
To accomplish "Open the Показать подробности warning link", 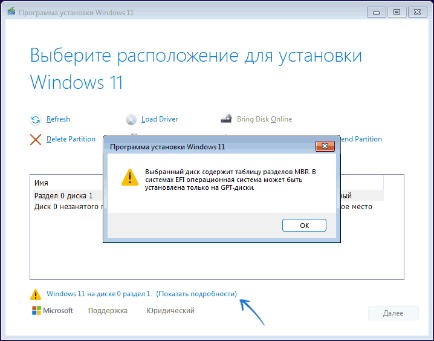I will [x=196, y=294].
